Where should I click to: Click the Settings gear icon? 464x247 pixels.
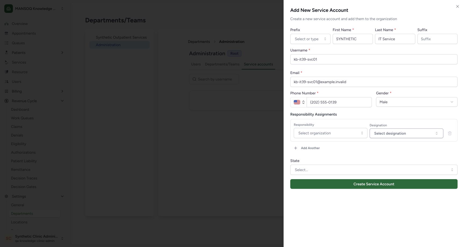[x=6, y=196]
